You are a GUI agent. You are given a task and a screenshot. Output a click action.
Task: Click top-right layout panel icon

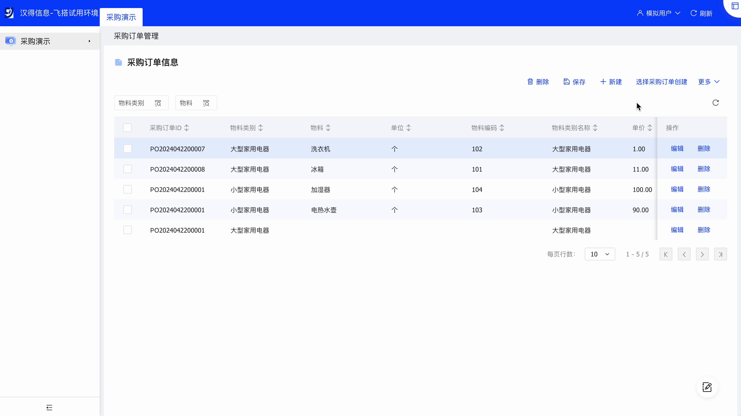(x=735, y=6)
